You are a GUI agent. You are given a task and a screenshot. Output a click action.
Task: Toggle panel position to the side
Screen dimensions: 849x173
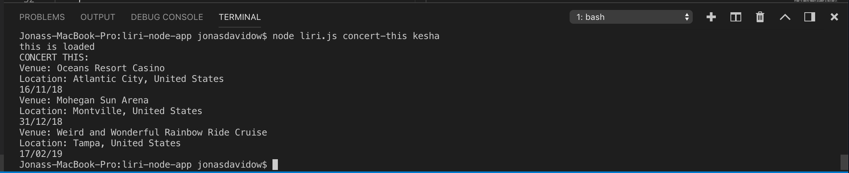click(x=809, y=17)
